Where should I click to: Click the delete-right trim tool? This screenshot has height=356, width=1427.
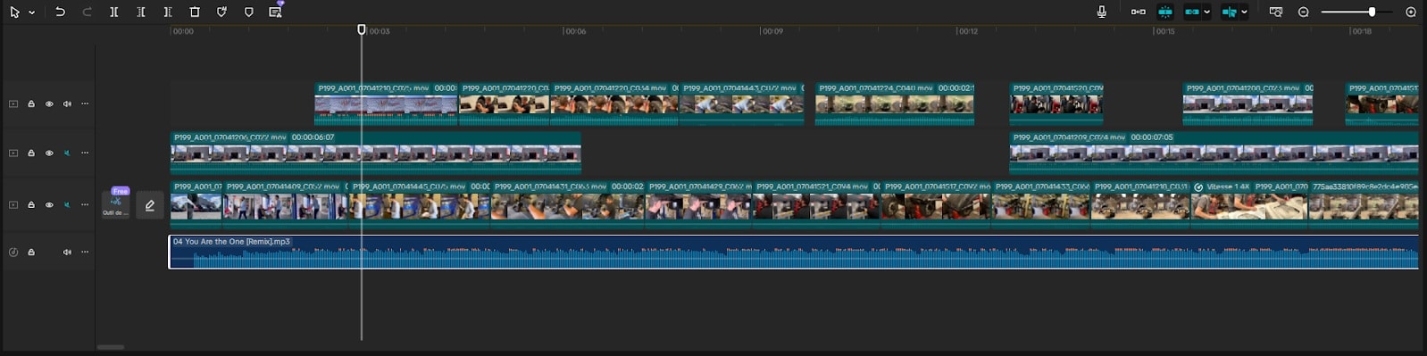tap(168, 12)
